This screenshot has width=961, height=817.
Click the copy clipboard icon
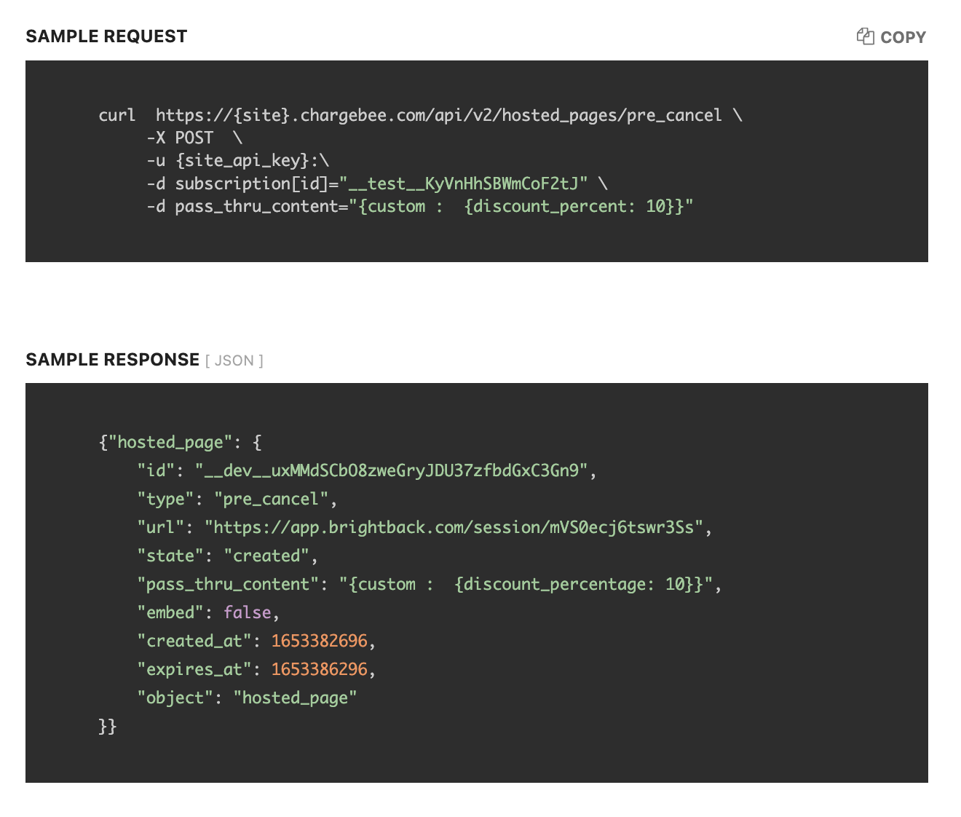coord(865,36)
